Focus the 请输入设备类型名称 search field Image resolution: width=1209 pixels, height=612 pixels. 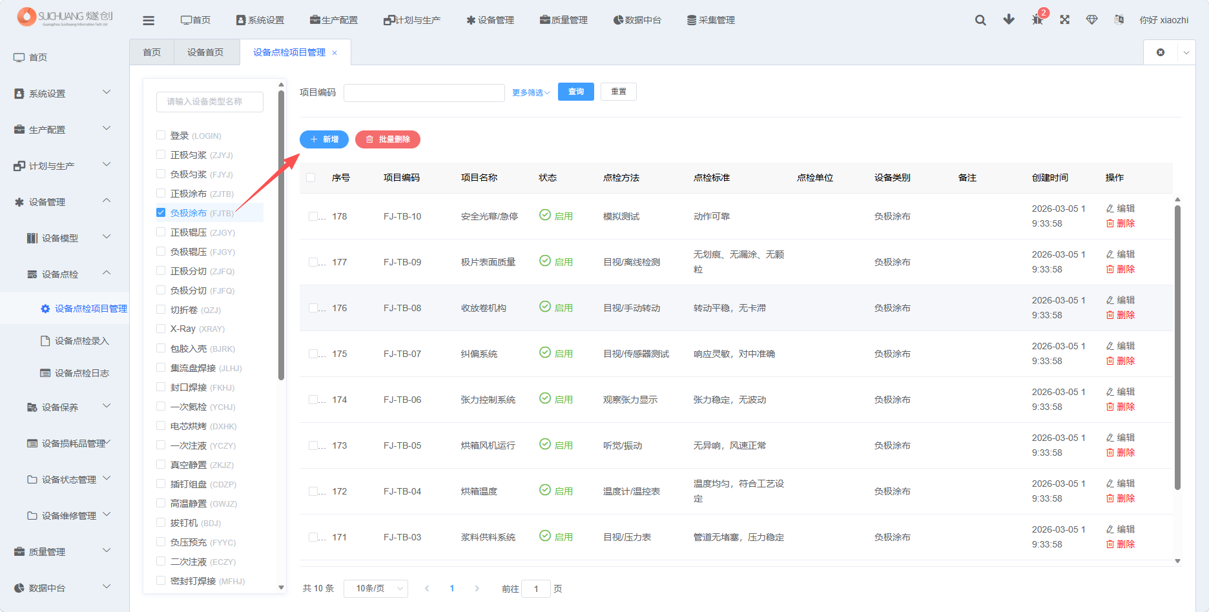click(x=210, y=101)
